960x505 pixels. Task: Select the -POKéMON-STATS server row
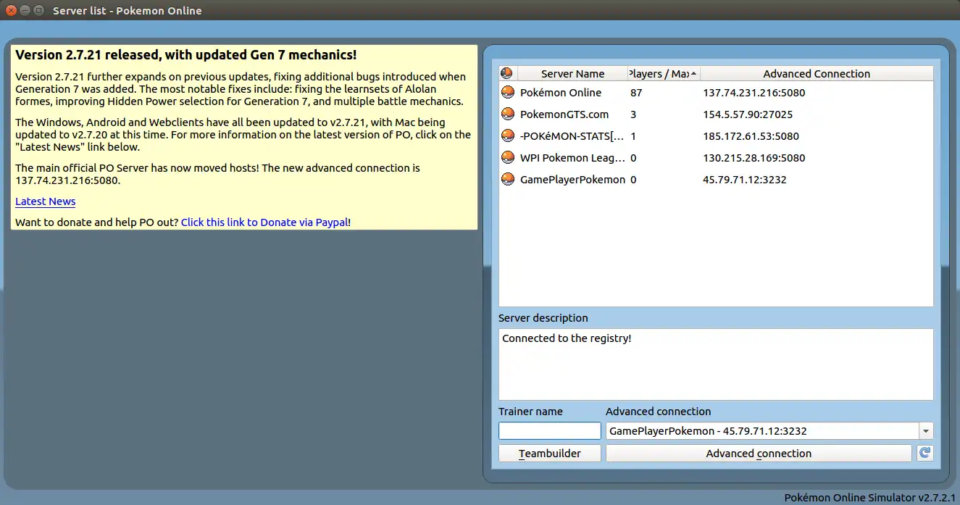(x=716, y=136)
